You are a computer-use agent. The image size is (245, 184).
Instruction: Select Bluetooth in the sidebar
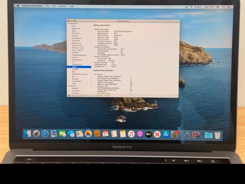pyautogui.click(x=76, y=33)
